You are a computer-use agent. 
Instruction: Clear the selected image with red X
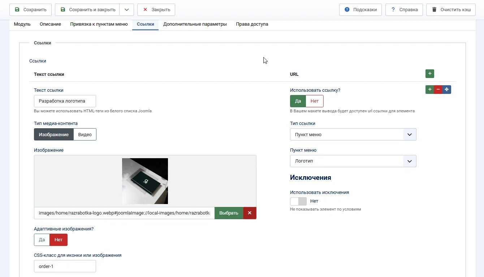tap(250, 213)
